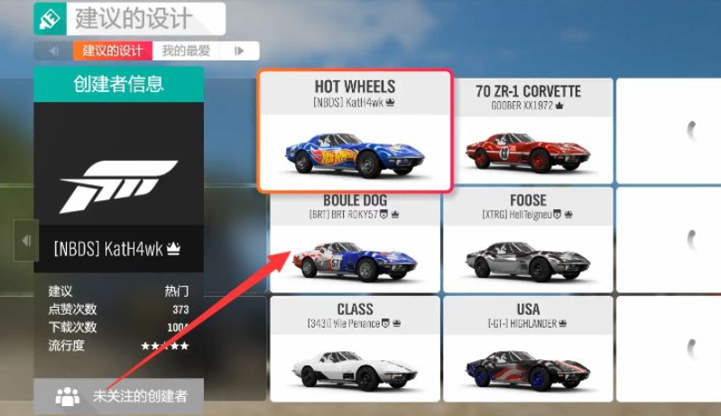The image size is (721, 416).
Task: Go to previous tab with left arrow
Action: pos(53,51)
